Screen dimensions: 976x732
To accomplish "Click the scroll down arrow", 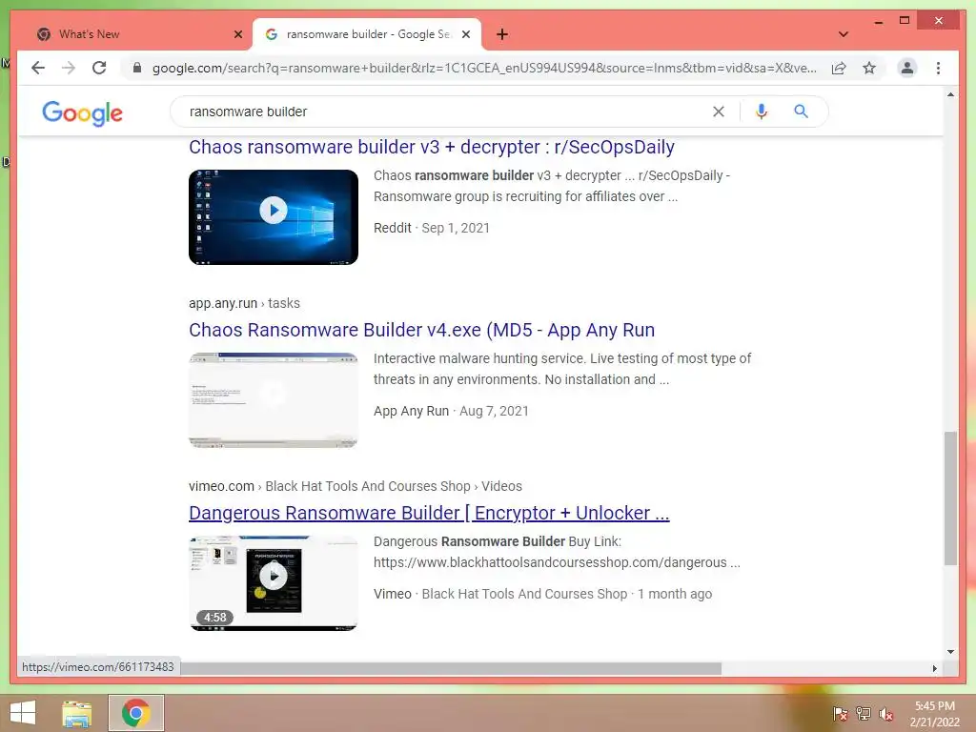I will pyautogui.click(x=950, y=652).
